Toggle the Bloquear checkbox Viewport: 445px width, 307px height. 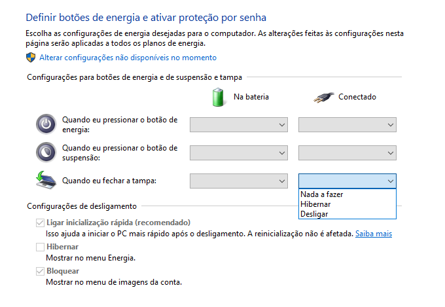click(40, 271)
